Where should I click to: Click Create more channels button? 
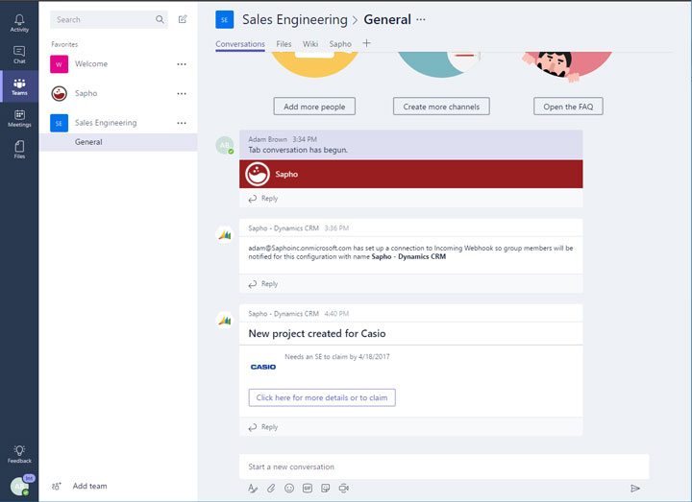click(441, 107)
